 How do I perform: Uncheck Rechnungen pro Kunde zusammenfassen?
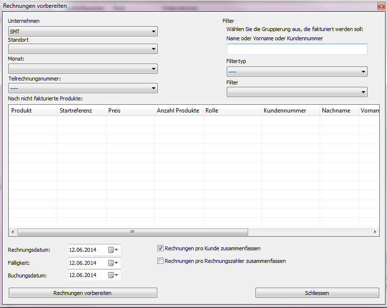(x=161, y=248)
